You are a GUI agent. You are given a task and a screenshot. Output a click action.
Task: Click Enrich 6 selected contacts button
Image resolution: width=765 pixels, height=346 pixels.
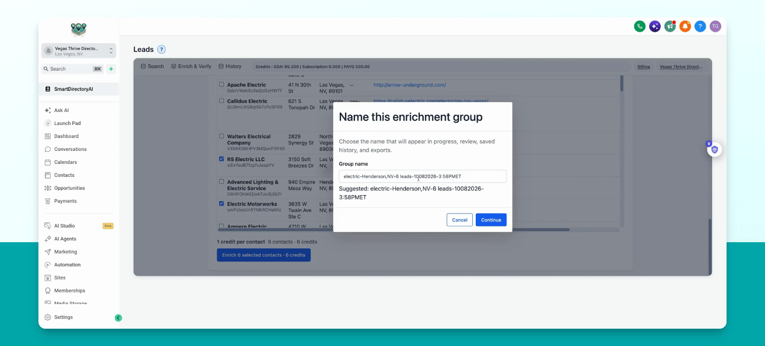tap(264, 255)
